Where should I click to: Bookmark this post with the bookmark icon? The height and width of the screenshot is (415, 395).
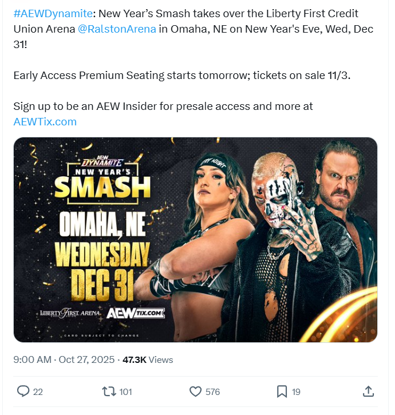282,392
